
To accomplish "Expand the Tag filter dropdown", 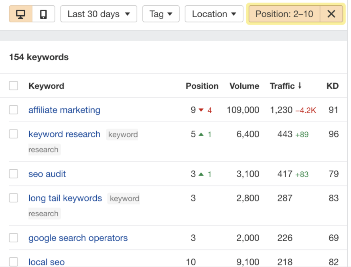I will pos(161,14).
